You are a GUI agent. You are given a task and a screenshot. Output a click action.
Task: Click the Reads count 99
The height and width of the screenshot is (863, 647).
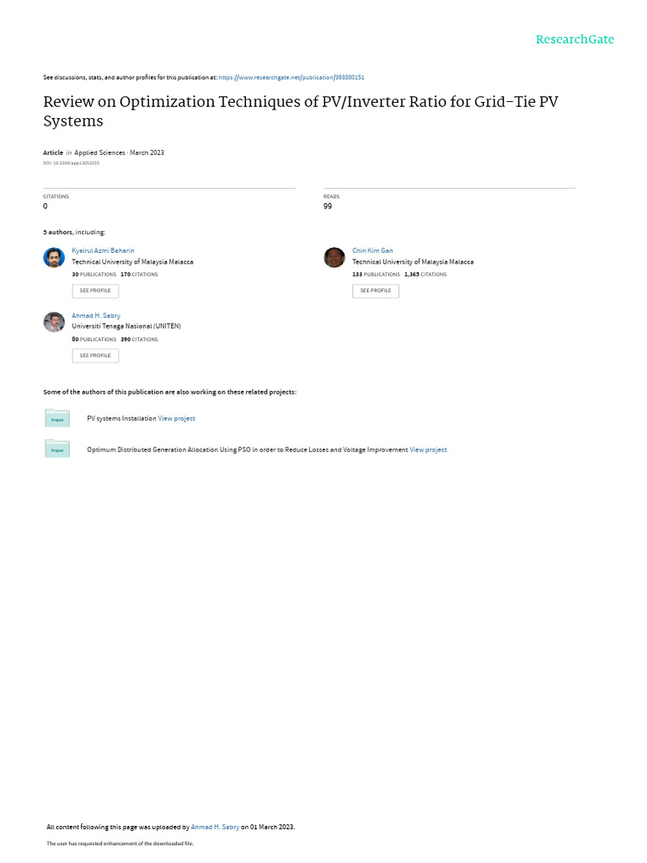click(328, 206)
